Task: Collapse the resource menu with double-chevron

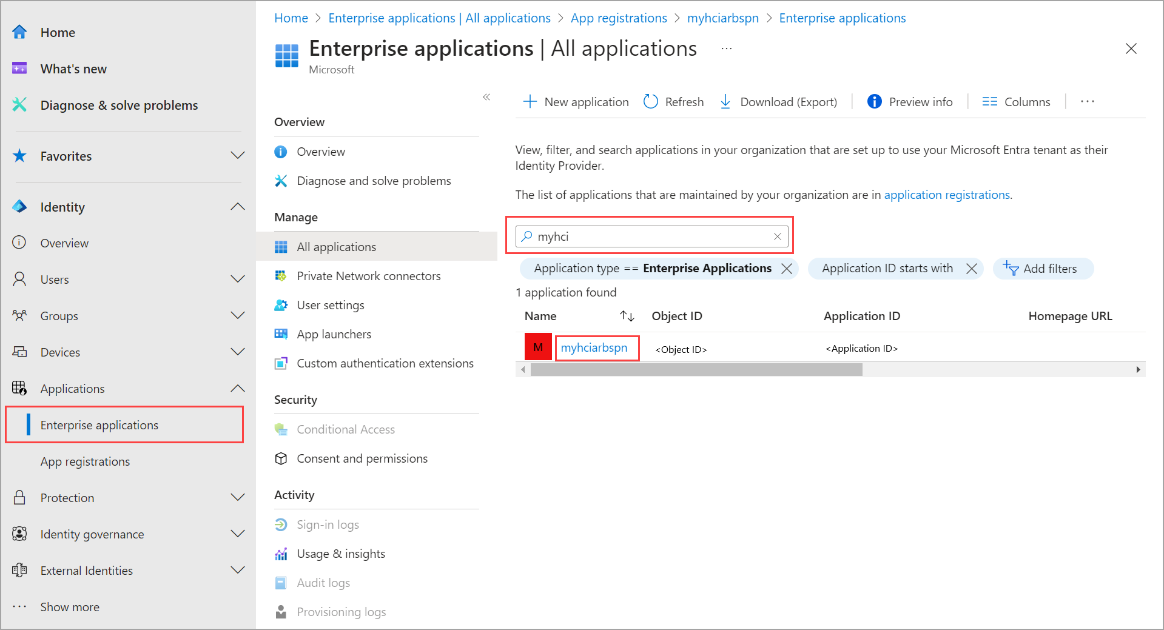Action: tap(486, 97)
